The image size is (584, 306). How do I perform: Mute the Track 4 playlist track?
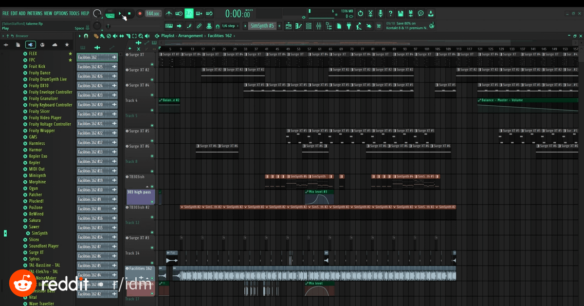[x=152, y=110]
